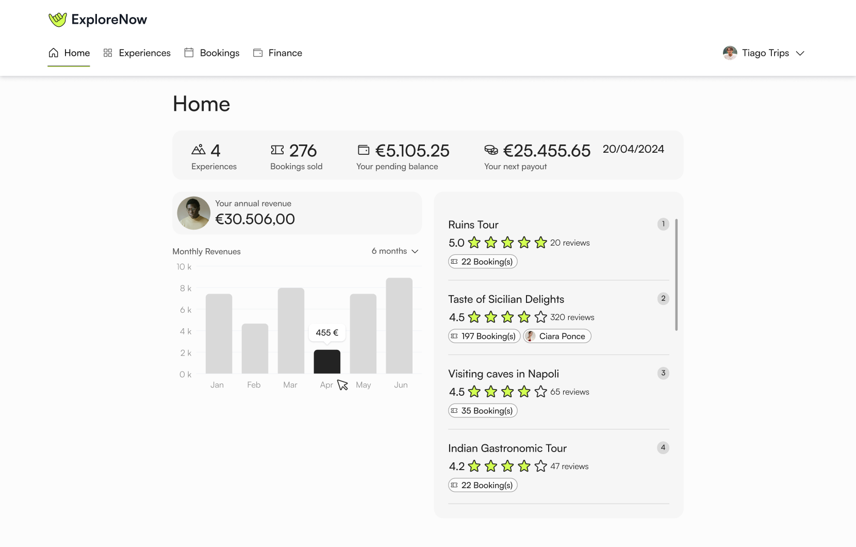Click the first star of Ruins Tour rating

click(x=474, y=243)
